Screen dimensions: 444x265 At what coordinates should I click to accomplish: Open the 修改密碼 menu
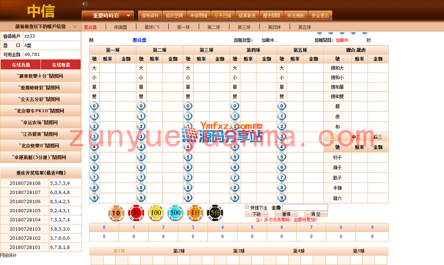[174, 16]
